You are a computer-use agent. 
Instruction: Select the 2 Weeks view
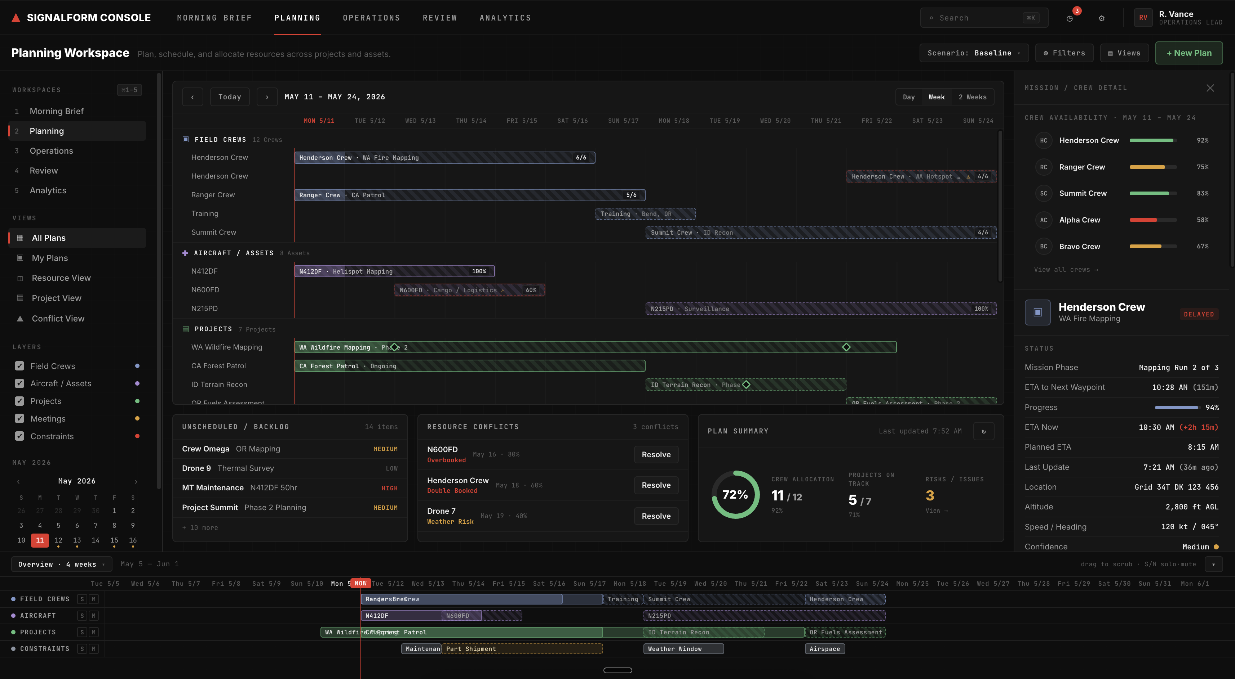[973, 97]
